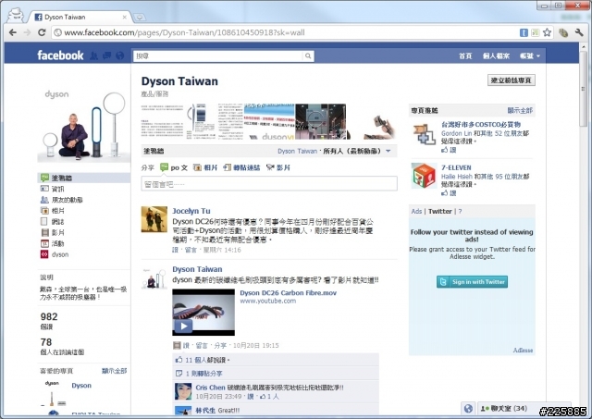View the 11 people who like this
592x419 pixels.
point(207,360)
